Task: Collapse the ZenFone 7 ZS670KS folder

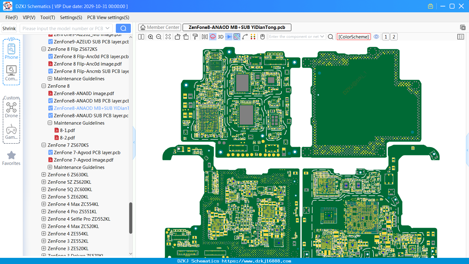Action: pos(44,145)
